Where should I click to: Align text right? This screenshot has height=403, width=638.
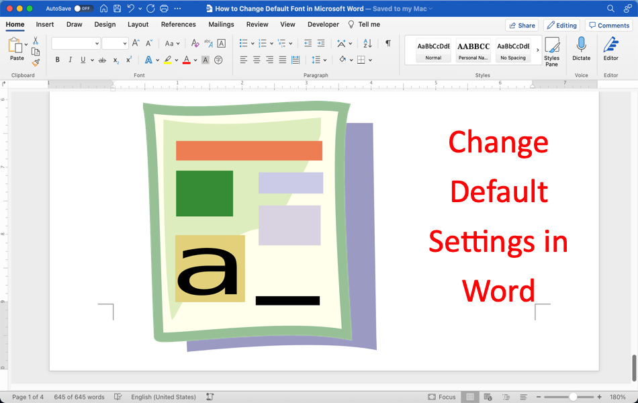tap(269, 60)
